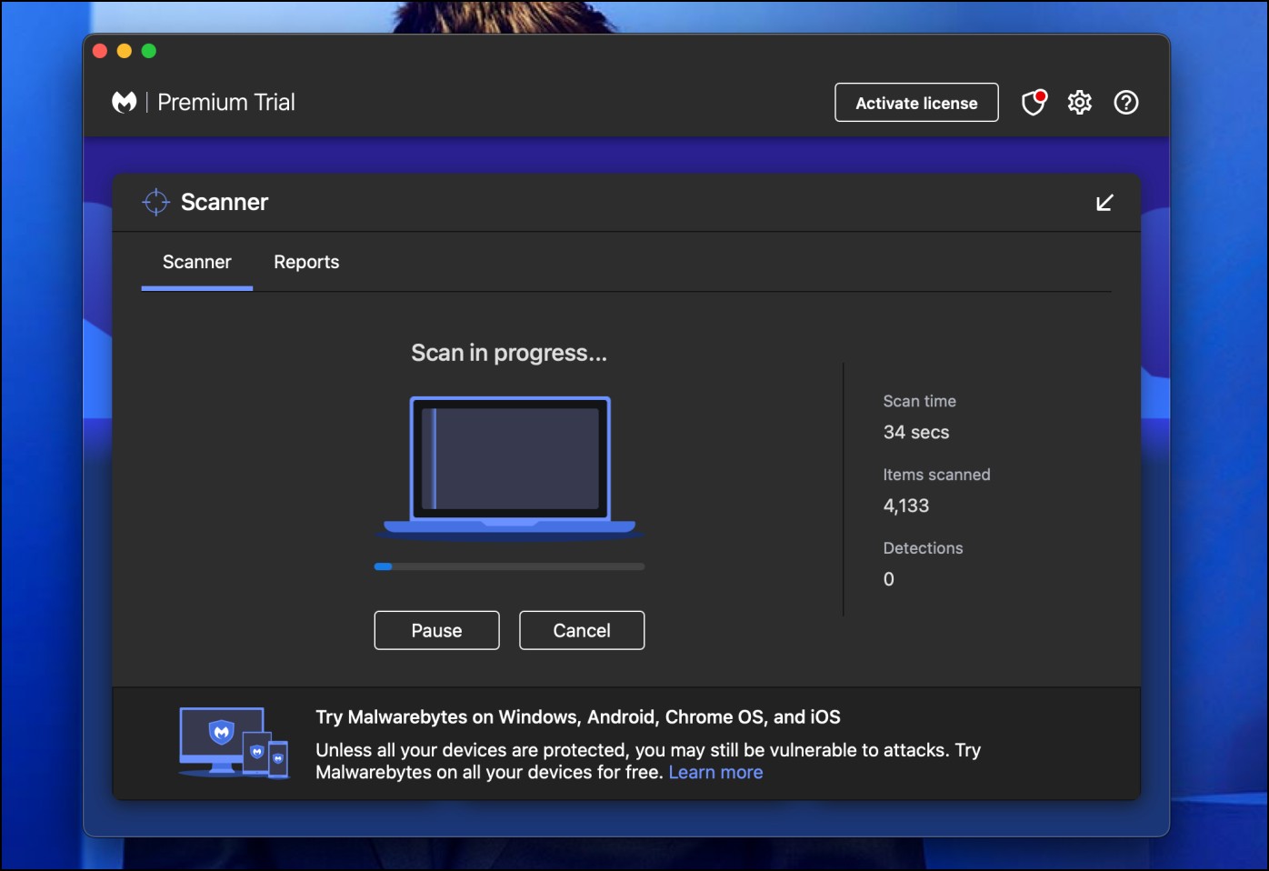This screenshot has height=871, width=1269.
Task: Click the laptop scanning illustration
Action: [x=510, y=467]
